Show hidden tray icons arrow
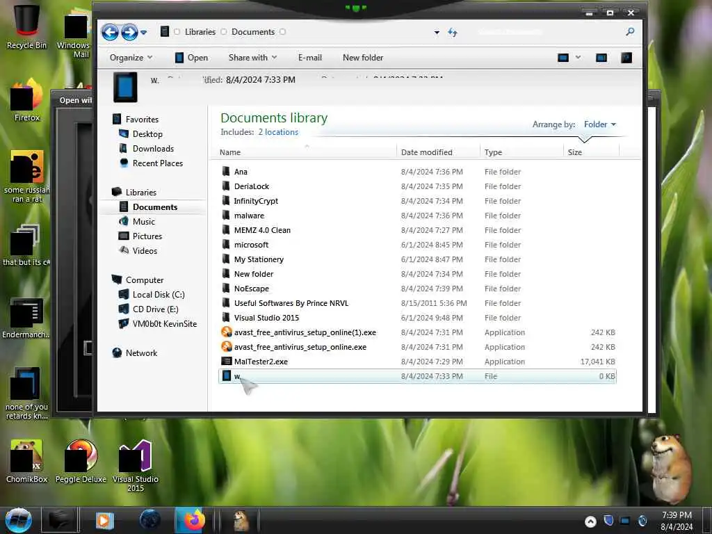Image resolution: width=712 pixels, height=534 pixels. pos(590,521)
